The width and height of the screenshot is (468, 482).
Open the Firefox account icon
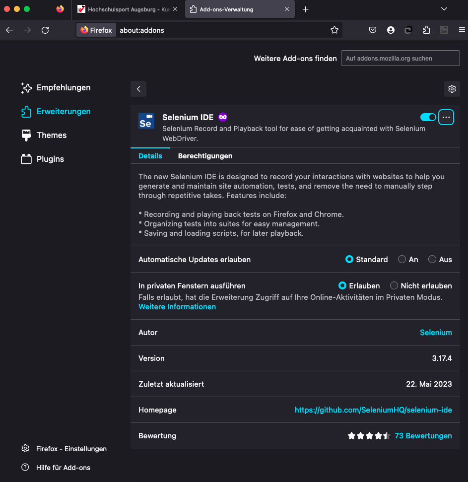point(391,30)
